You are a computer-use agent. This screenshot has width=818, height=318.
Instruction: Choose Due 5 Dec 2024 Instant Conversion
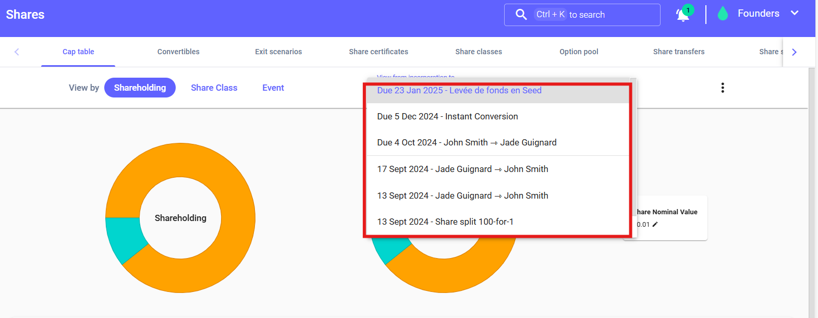click(x=447, y=116)
